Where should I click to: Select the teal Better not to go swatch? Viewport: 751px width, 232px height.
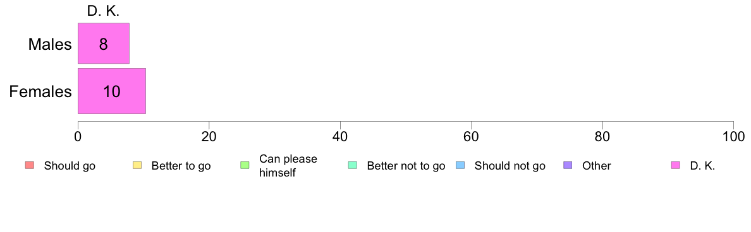tap(352, 166)
